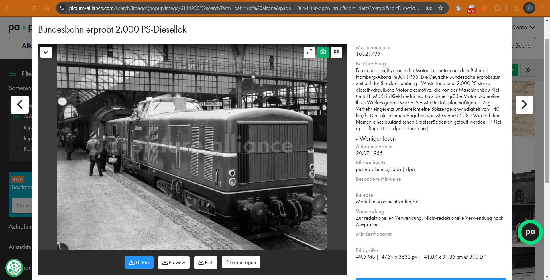Show next image in popup
Viewport: 550px width, 280px height.
(524, 104)
